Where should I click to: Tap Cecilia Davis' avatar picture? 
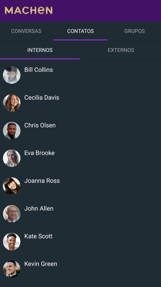pos(12,103)
